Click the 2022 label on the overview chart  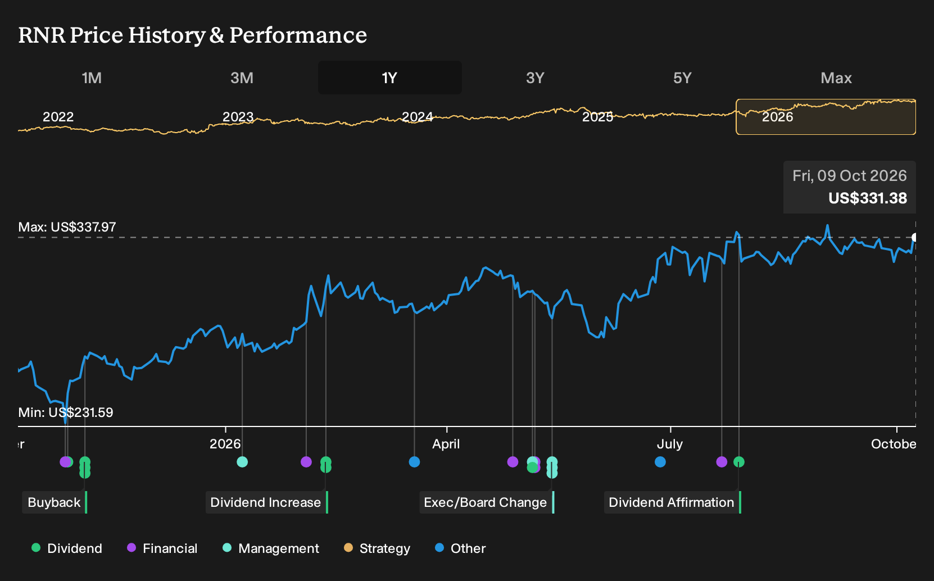click(58, 117)
